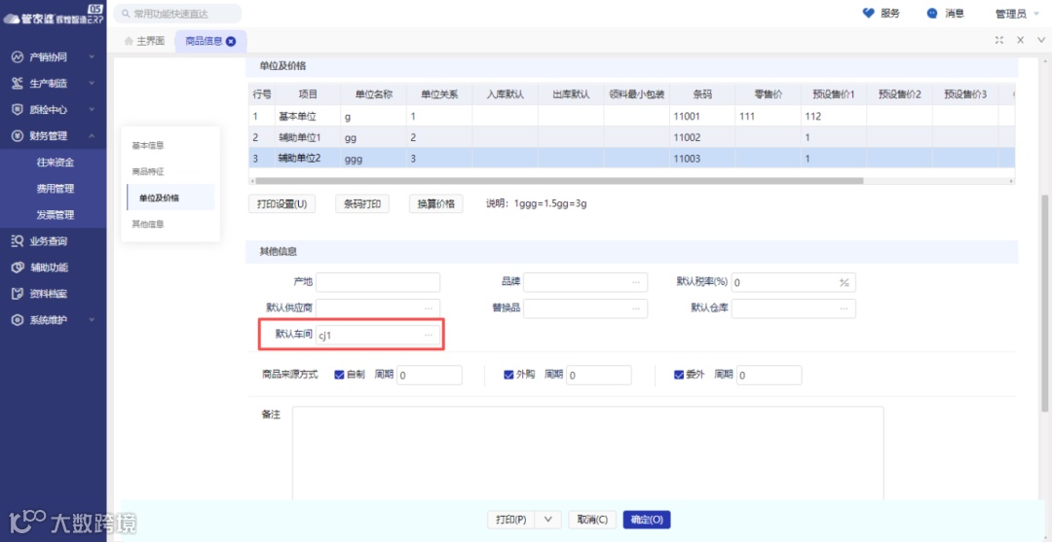
Task: Open the 管理员 user dropdown
Action: pyautogui.click(x=1018, y=14)
